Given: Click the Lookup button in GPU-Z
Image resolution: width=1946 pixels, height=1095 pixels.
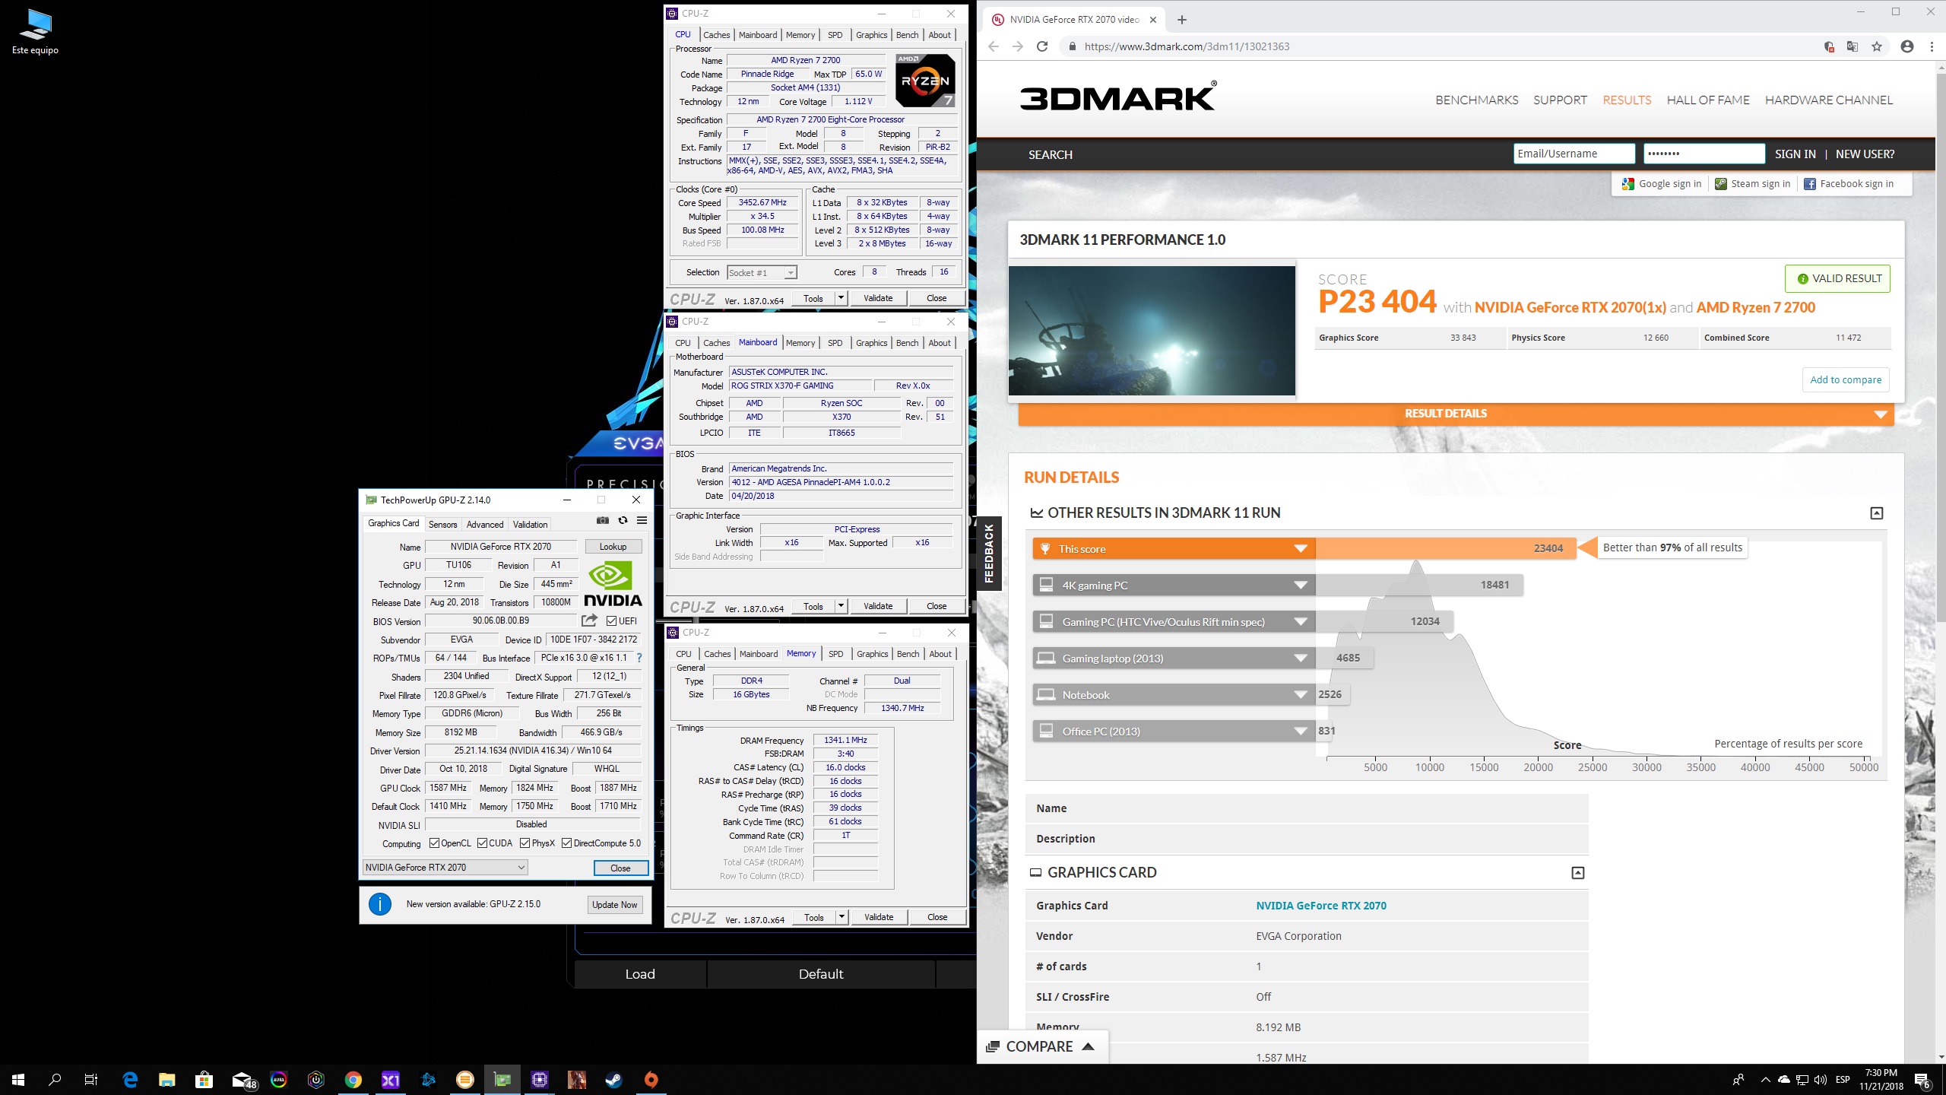Looking at the screenshot, I should 613,546.
